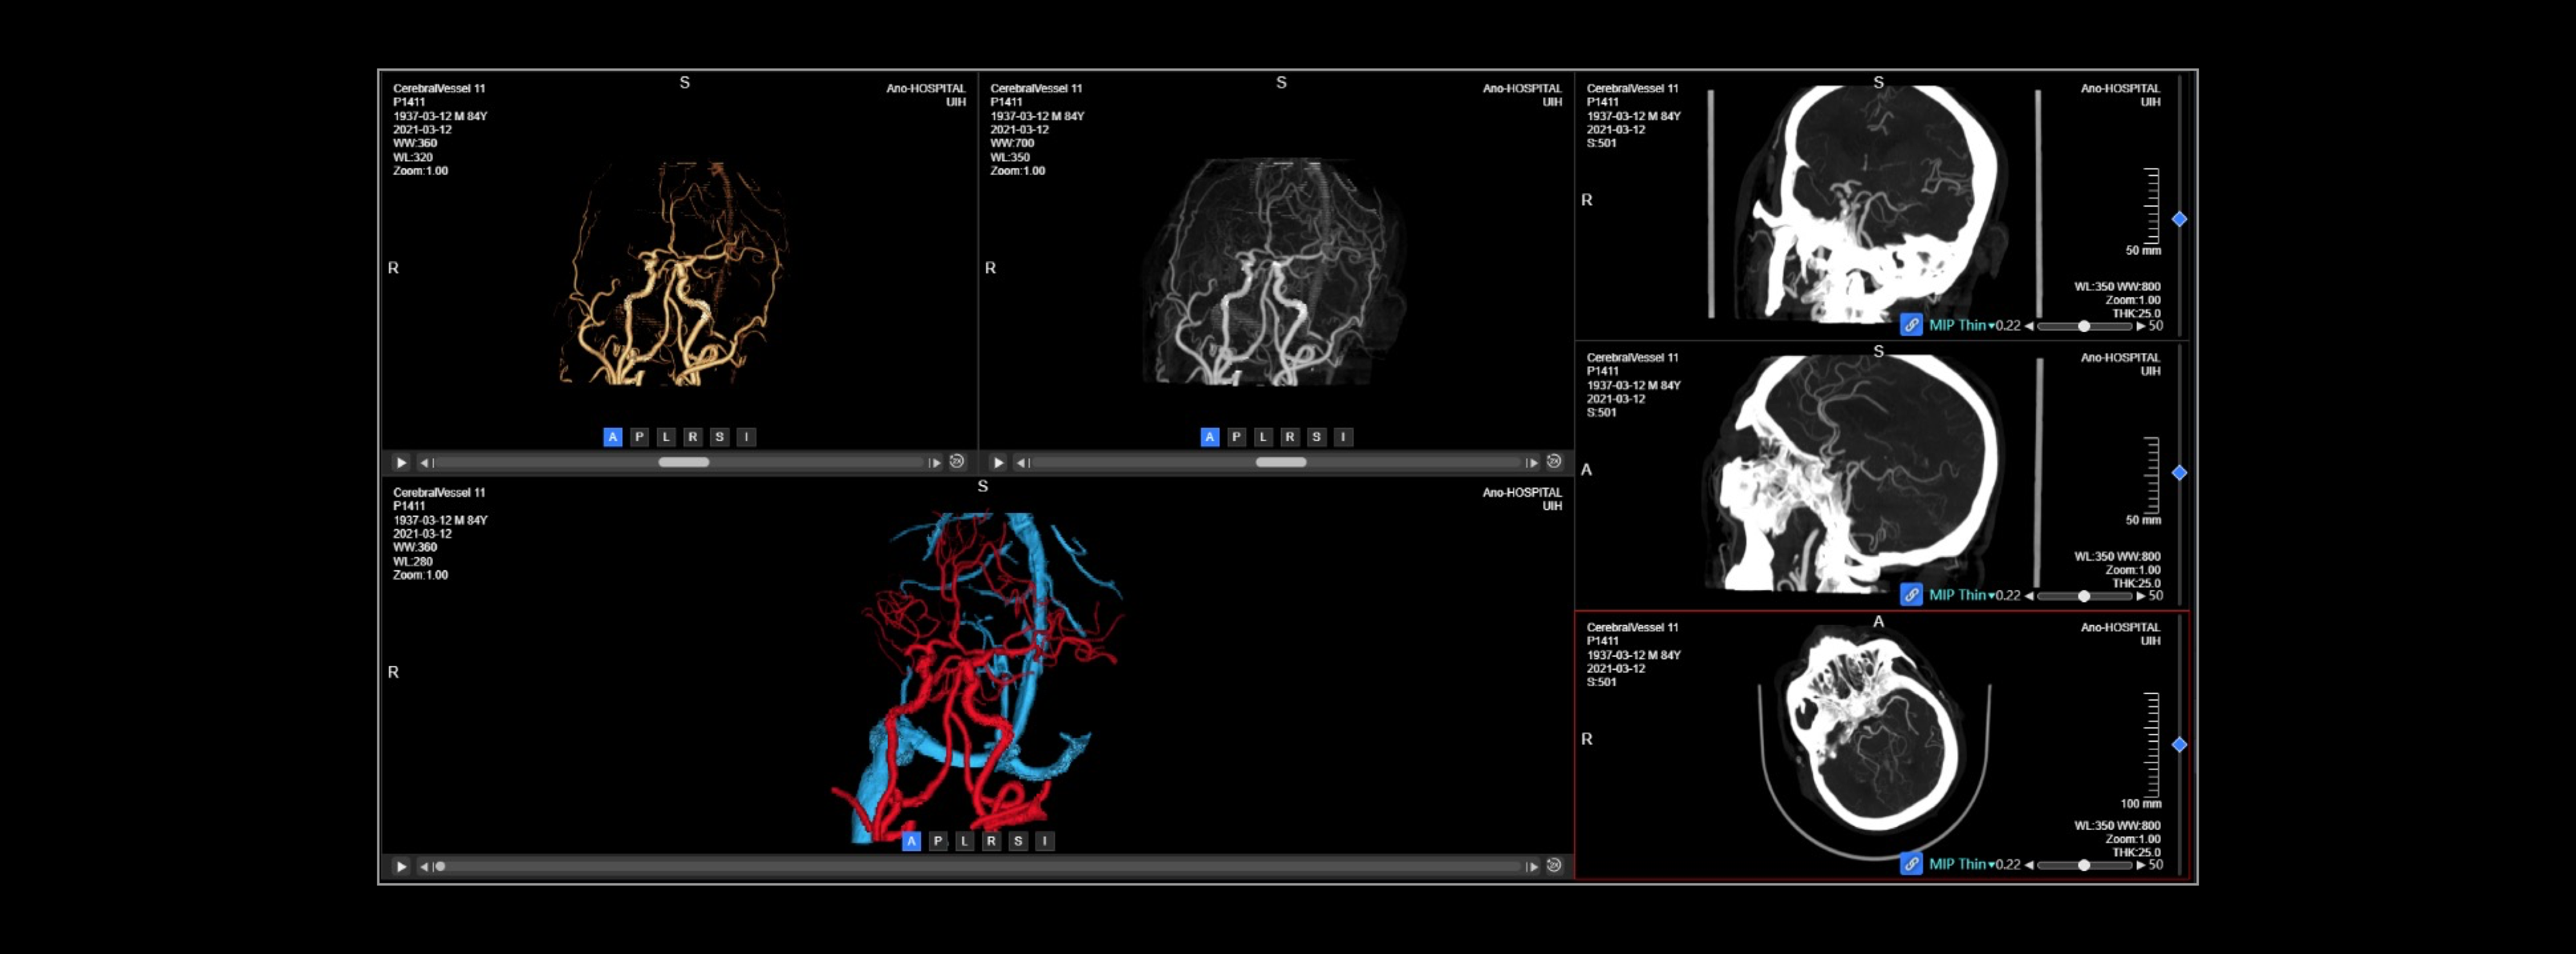2576x954 pixels.
Task: Toggle link icon in top coronal MIP view
Action: pos(1911,325)
